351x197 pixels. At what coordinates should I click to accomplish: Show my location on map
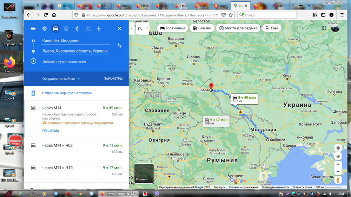point(338,156)
